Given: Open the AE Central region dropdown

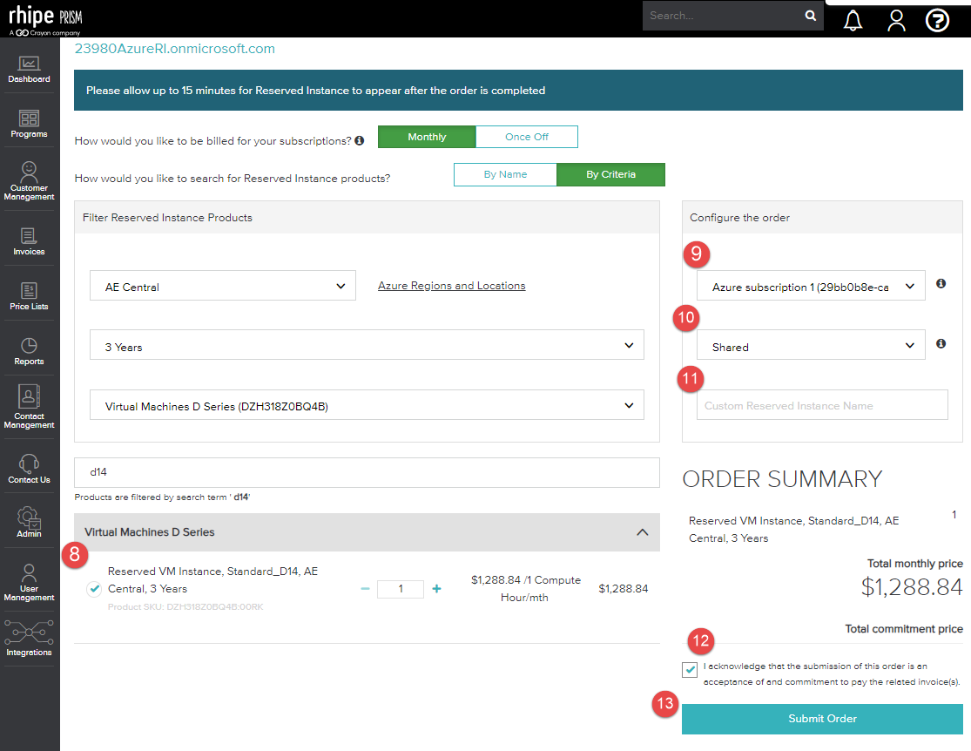Looking at the screenshot, I should (222, 285).
